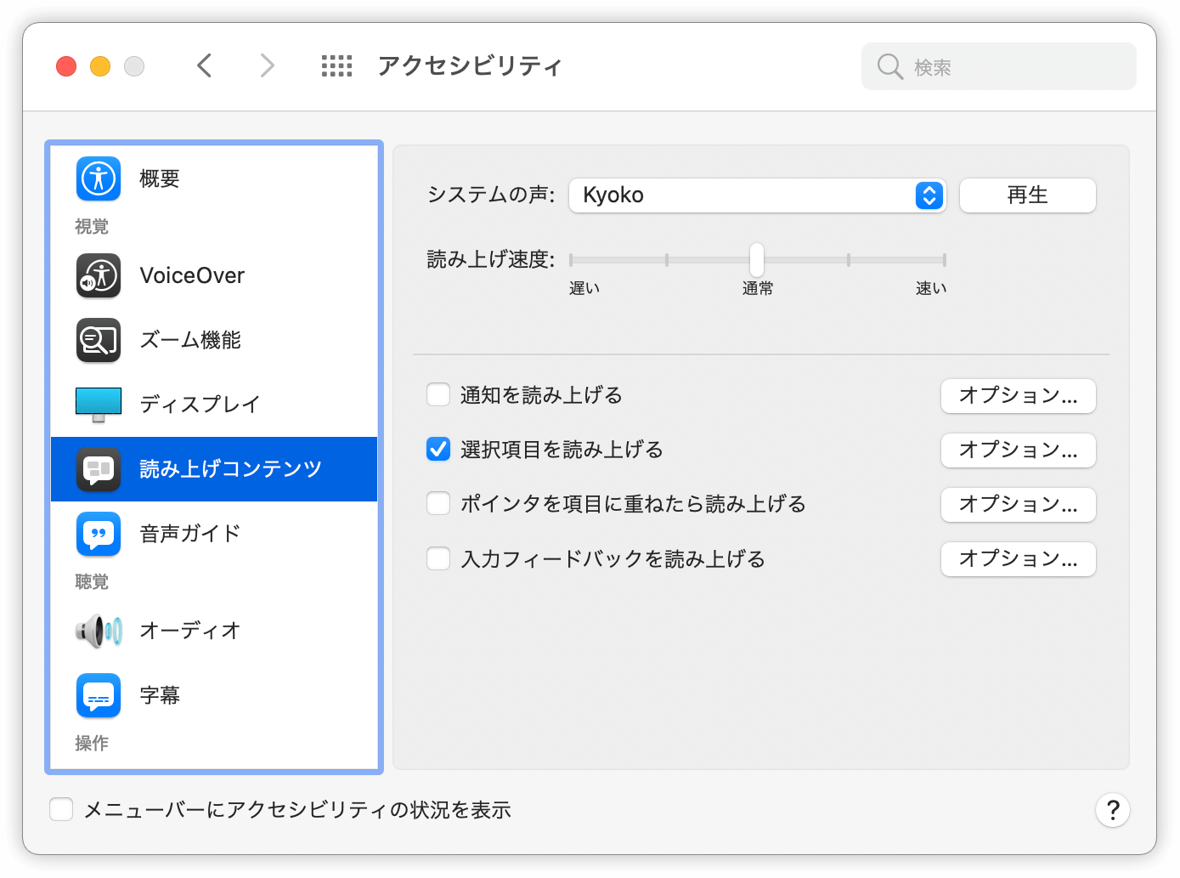Click the 読み上げ速度 slider thumb

pyautogui.click(x=757, y=259)
